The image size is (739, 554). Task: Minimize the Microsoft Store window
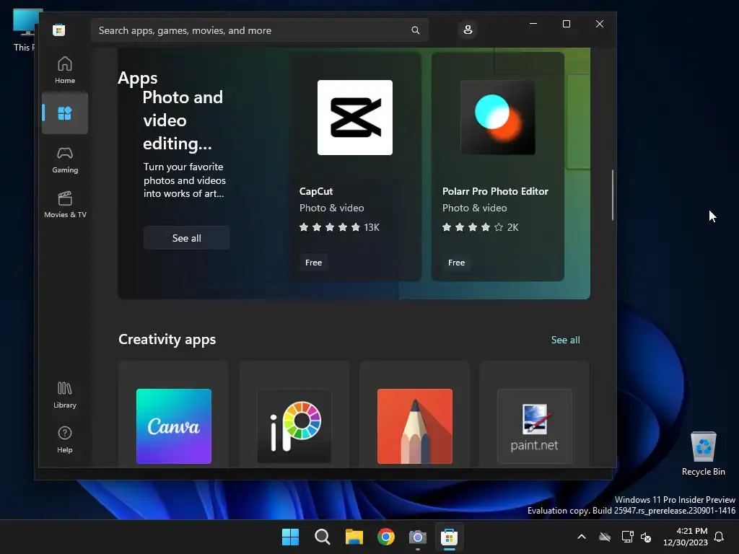pos(533,24)
